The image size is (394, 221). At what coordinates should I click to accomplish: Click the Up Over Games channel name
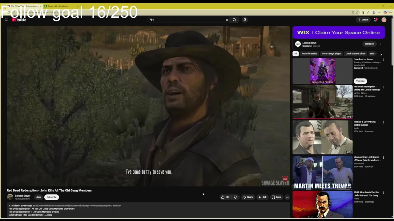(360, 93)
